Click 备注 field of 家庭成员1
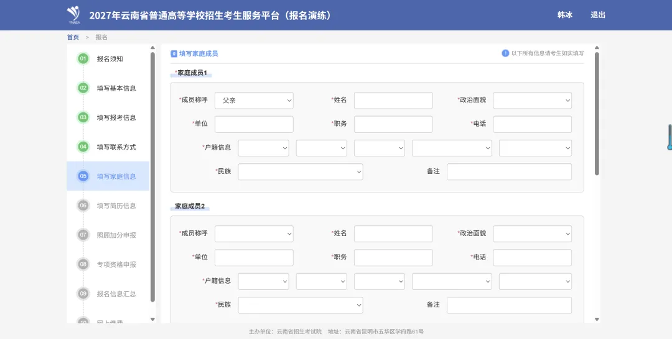 tap(509, 172)
